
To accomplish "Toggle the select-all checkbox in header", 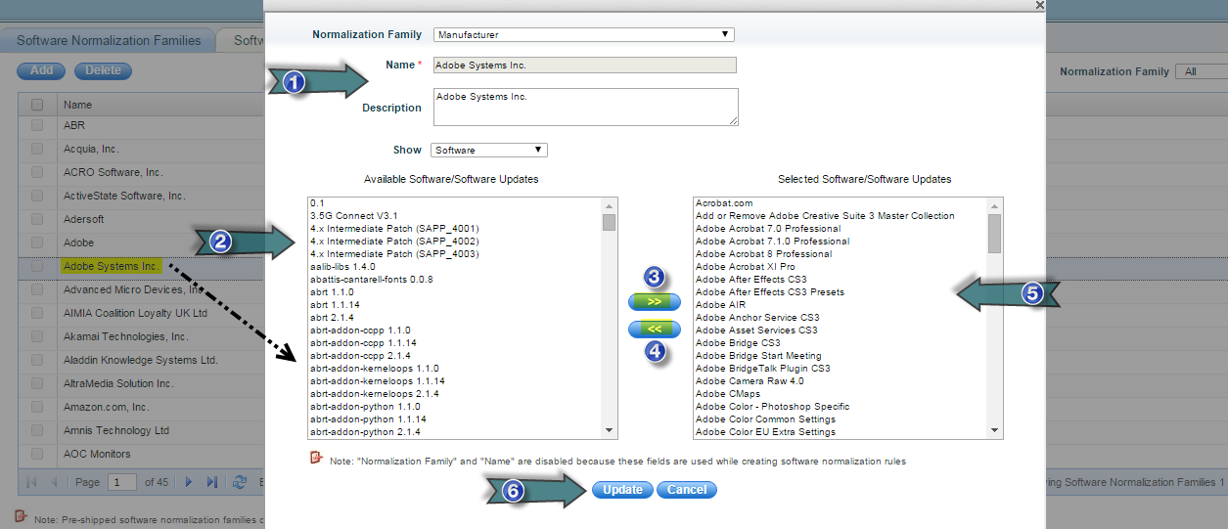I will click(x=37, y=105).
